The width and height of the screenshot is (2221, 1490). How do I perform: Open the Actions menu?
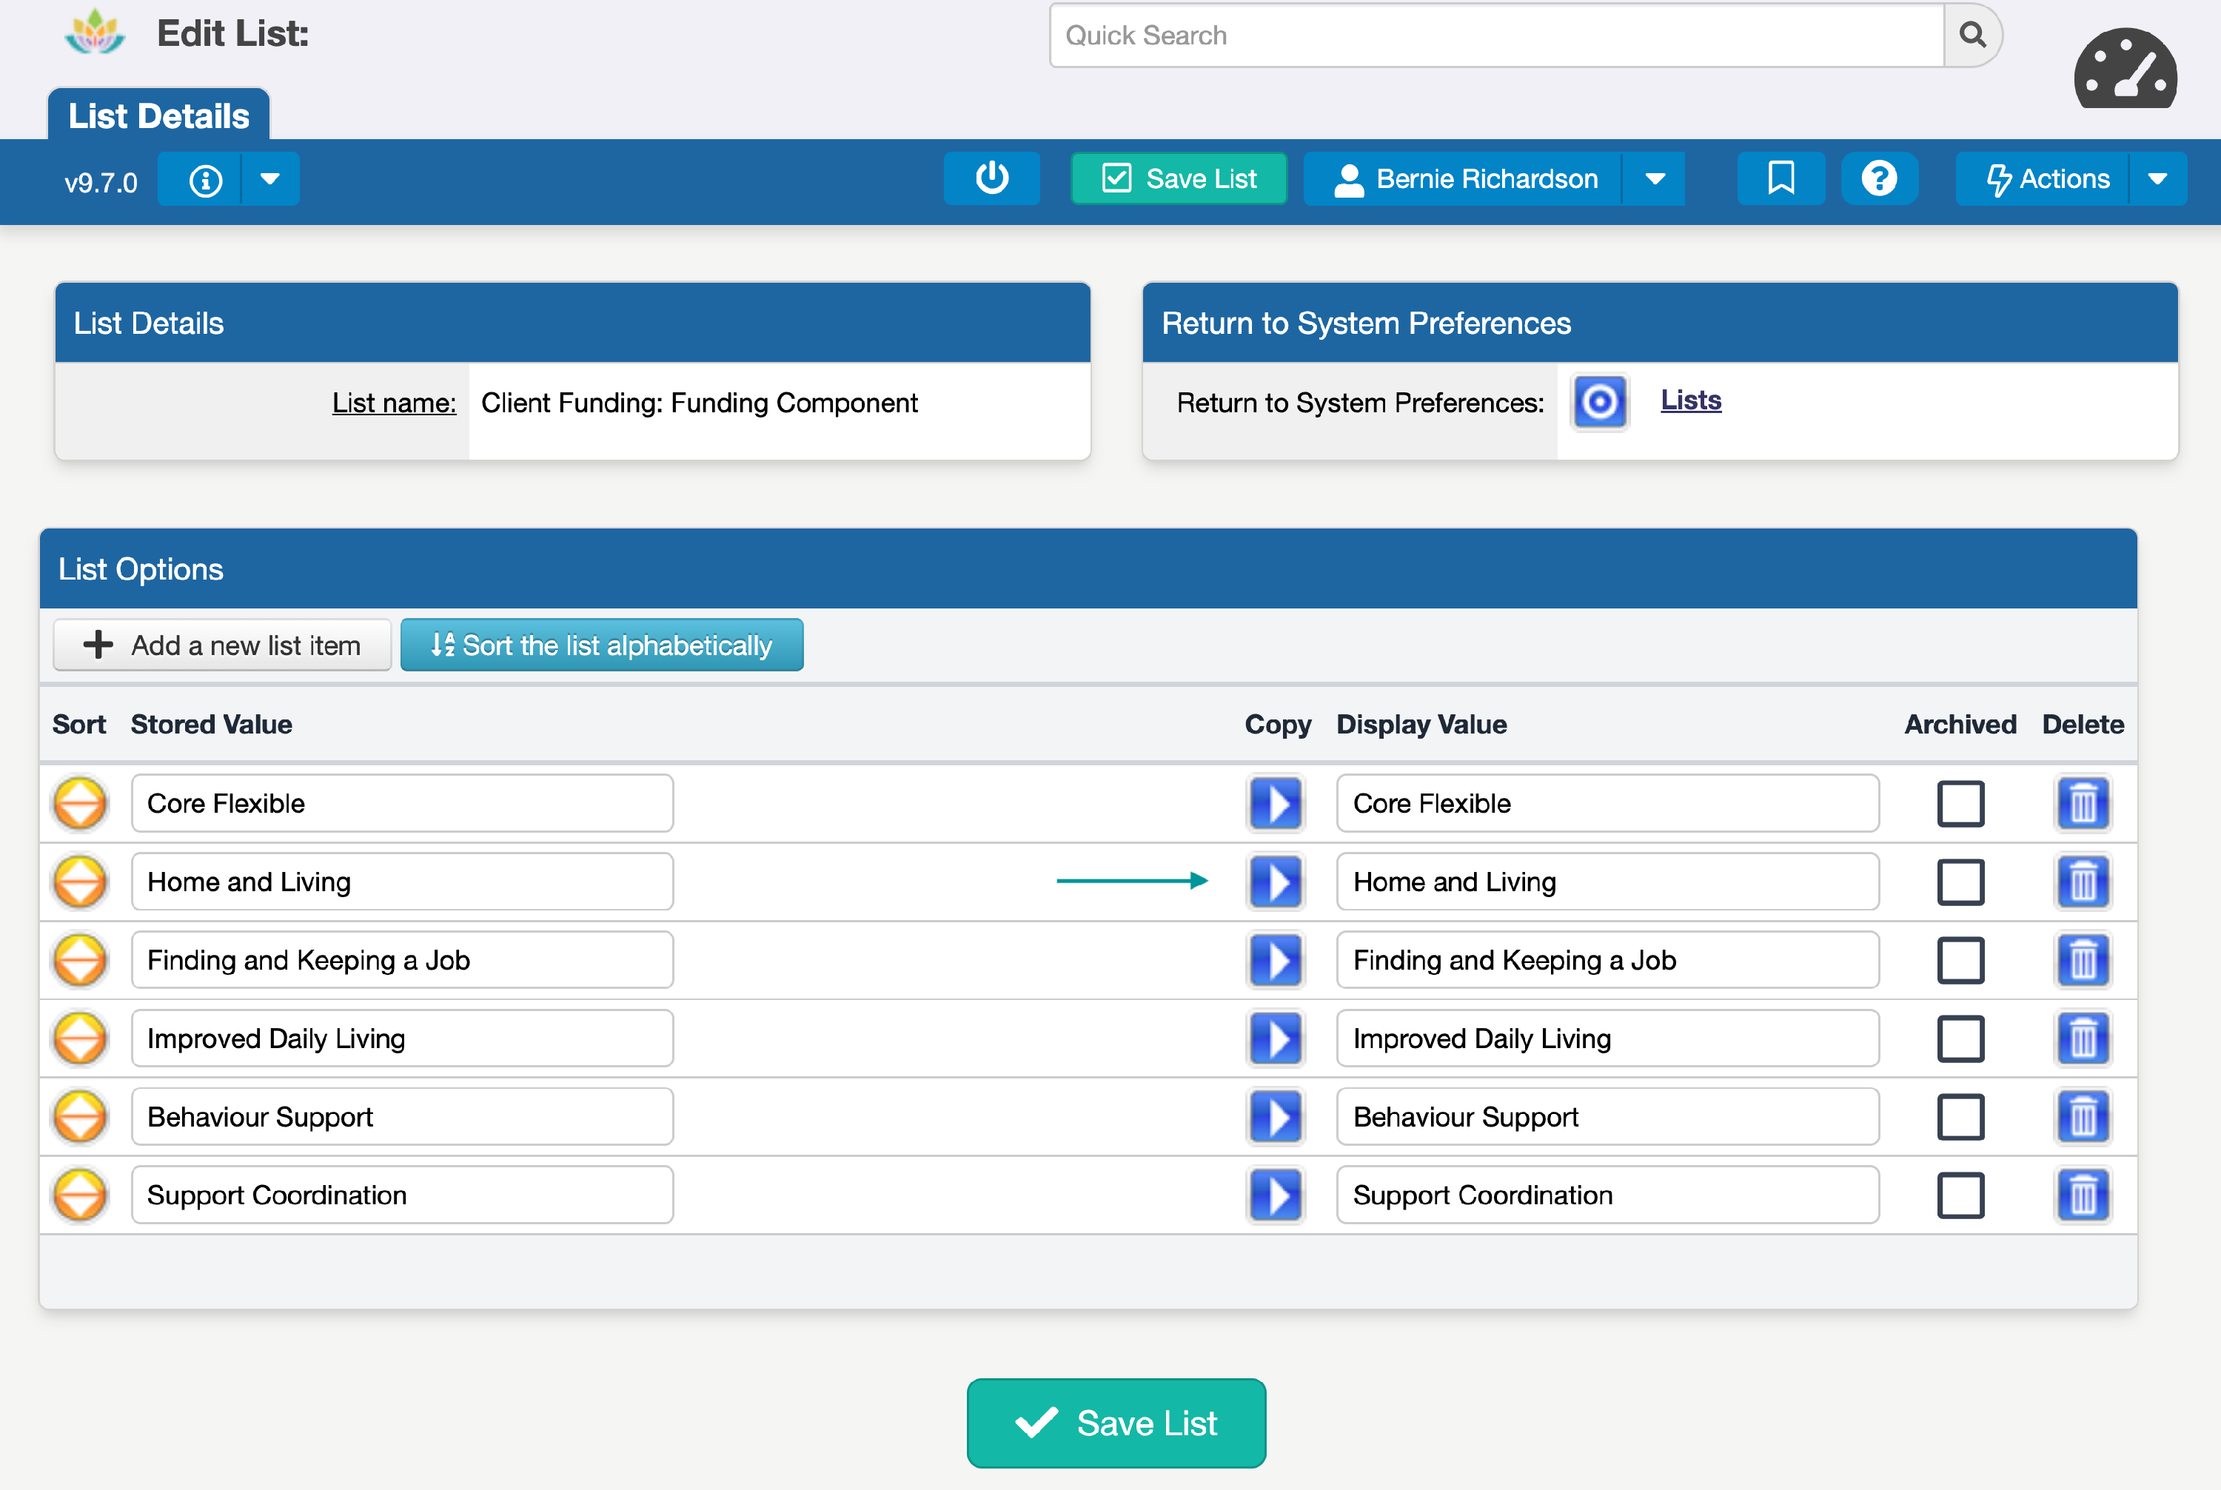pos(2047,180)
